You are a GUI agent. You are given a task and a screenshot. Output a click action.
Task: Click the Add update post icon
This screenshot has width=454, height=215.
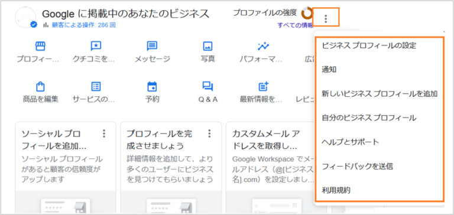(x=264, y=86)
